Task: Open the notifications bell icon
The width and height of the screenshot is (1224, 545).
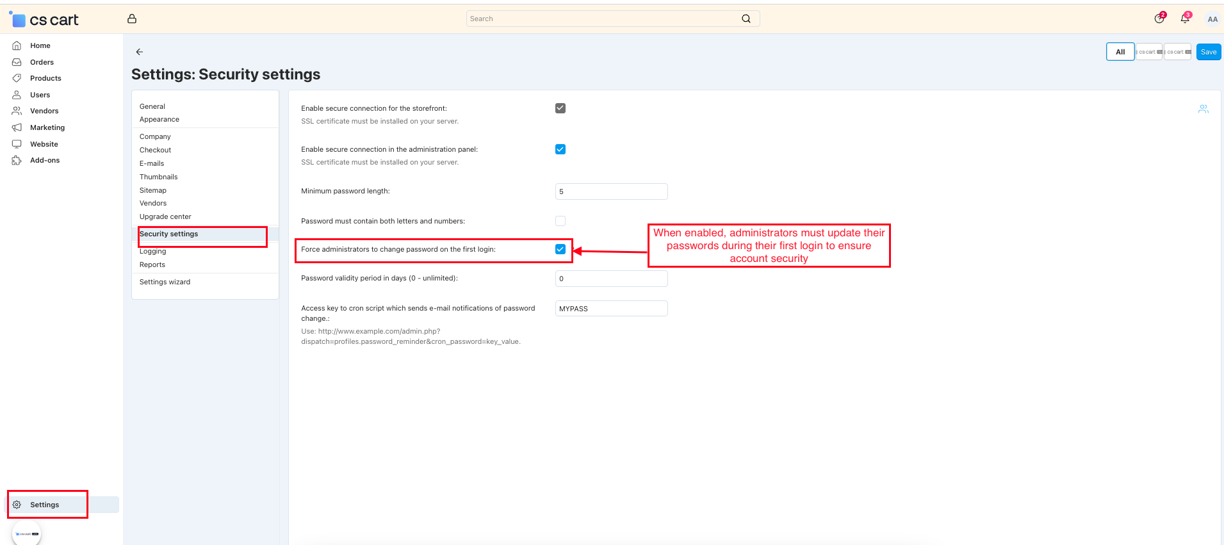Action: [1185, 19]
